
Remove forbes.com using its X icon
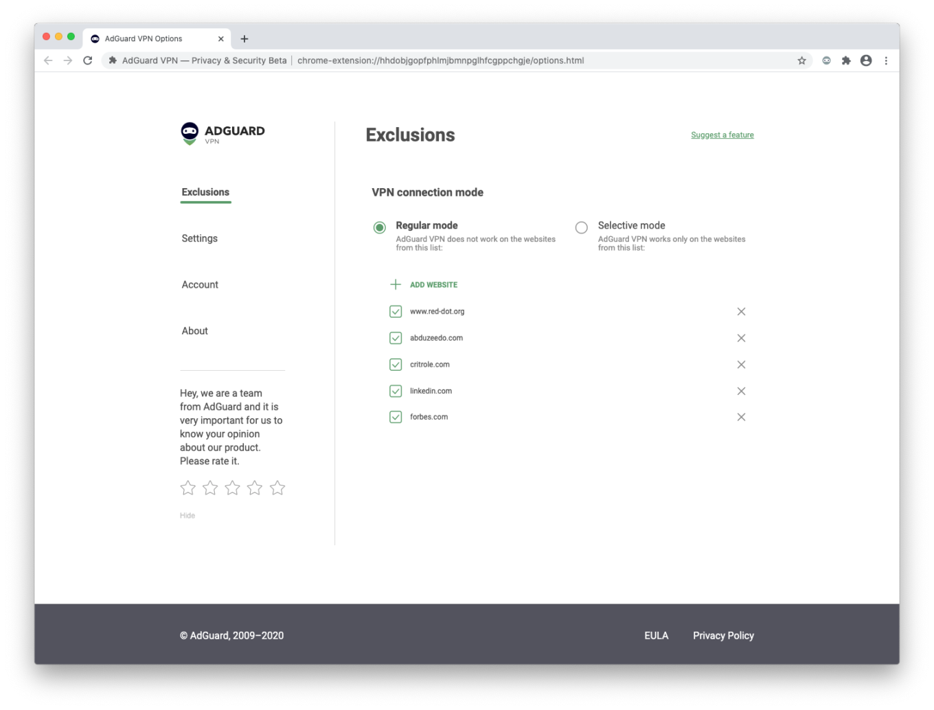click(741, 417)
